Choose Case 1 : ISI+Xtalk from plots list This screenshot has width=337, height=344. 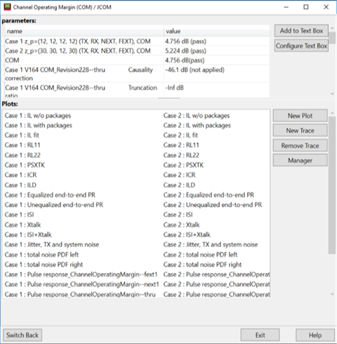pyautogui.click(x=28, y=234)
